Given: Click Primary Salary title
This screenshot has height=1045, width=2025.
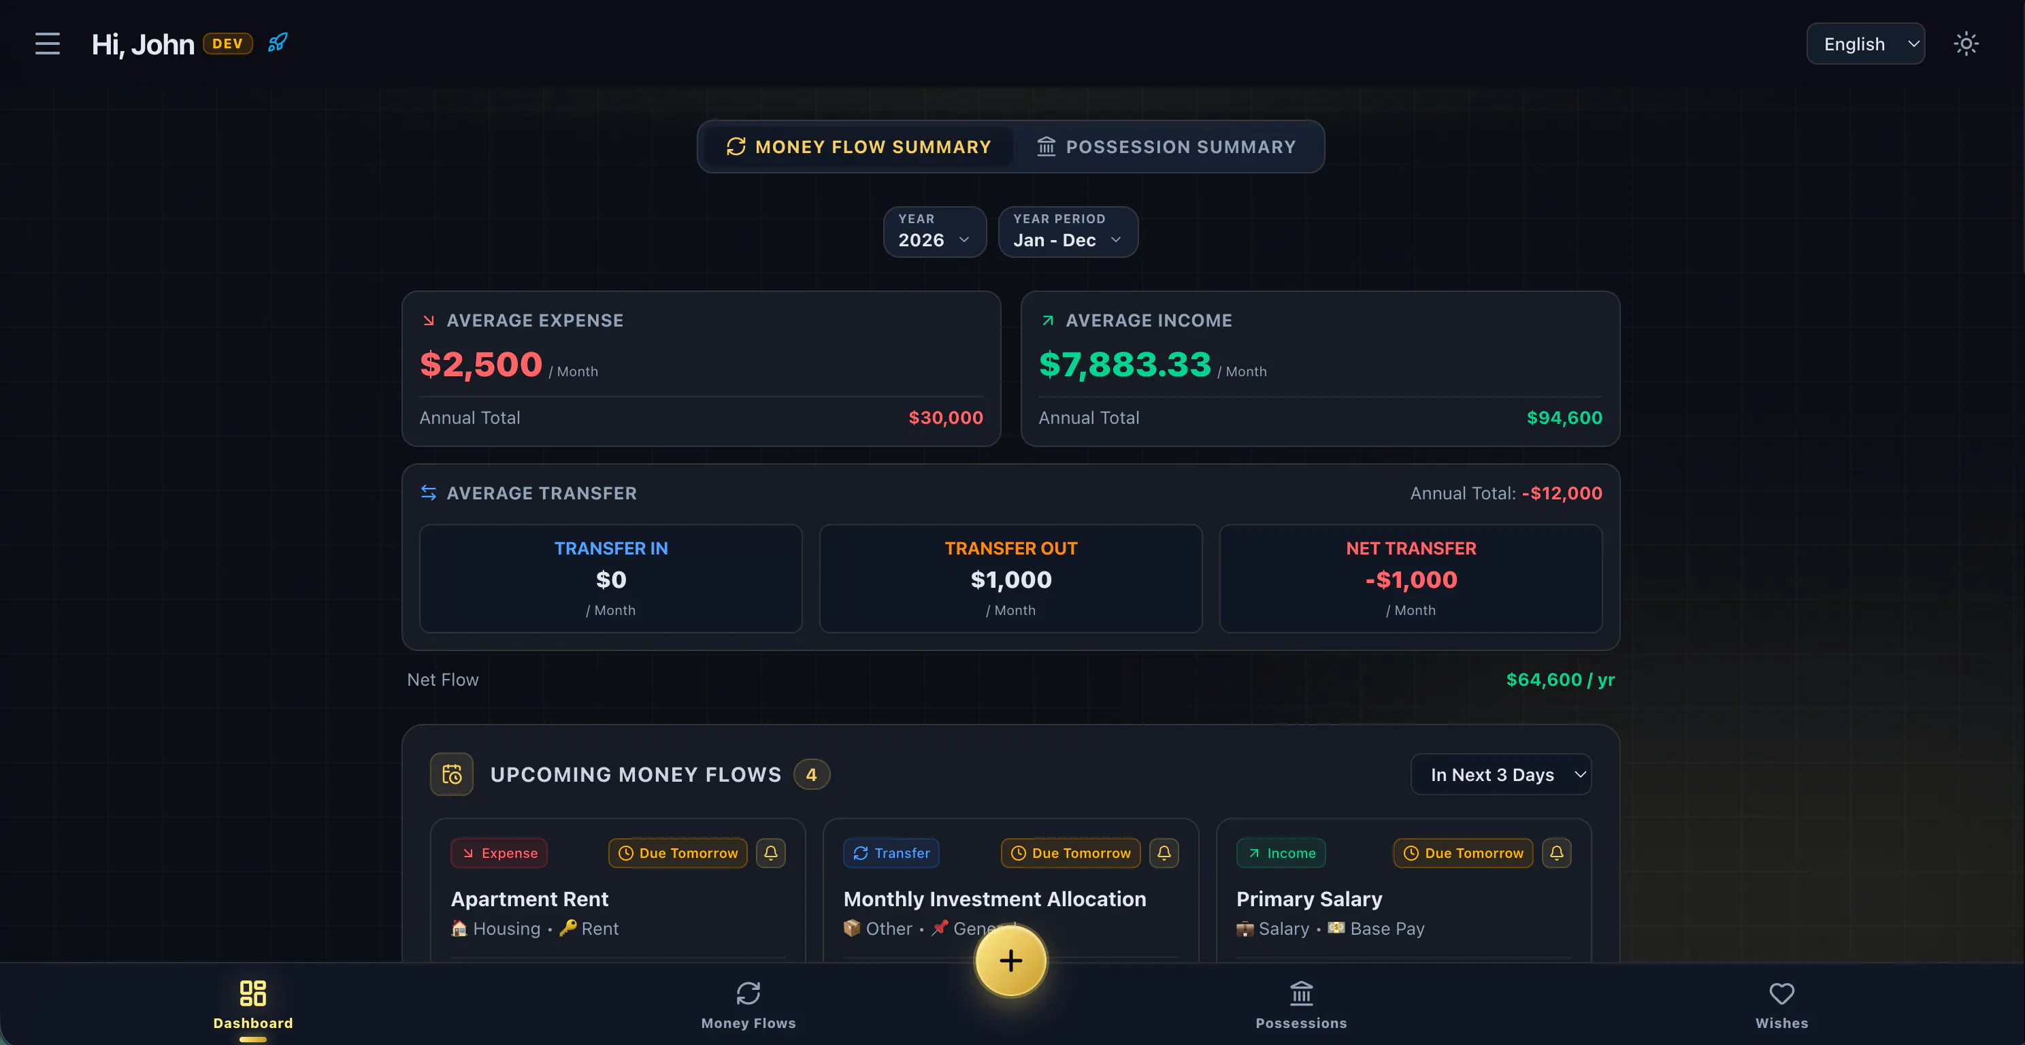Looking at the screenshot, I should [1309, 899].
